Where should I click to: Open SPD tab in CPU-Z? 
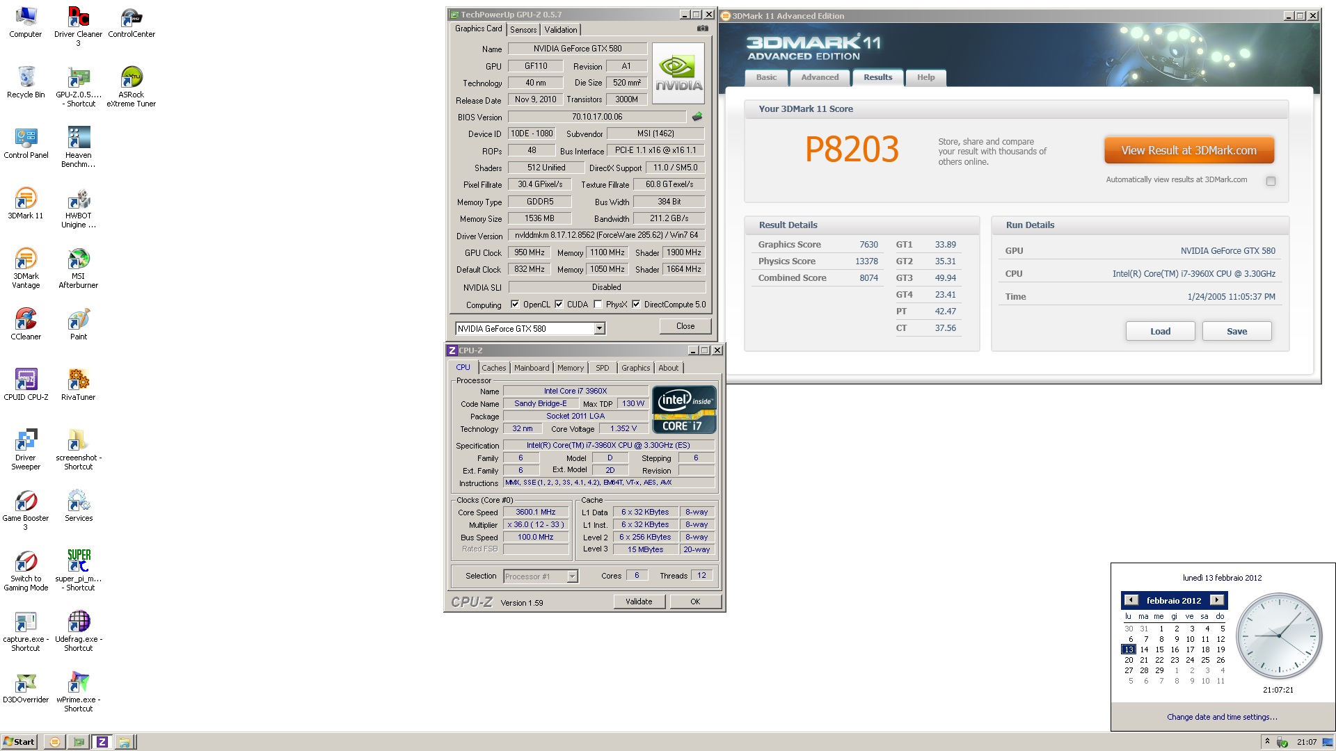603,368
